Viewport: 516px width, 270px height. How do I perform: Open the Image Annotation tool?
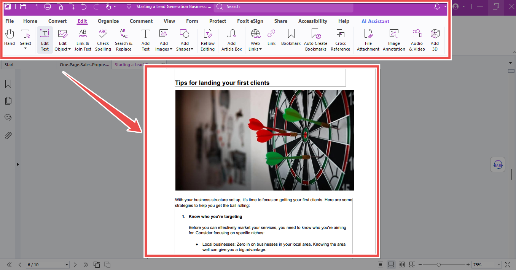pos(394,40)
